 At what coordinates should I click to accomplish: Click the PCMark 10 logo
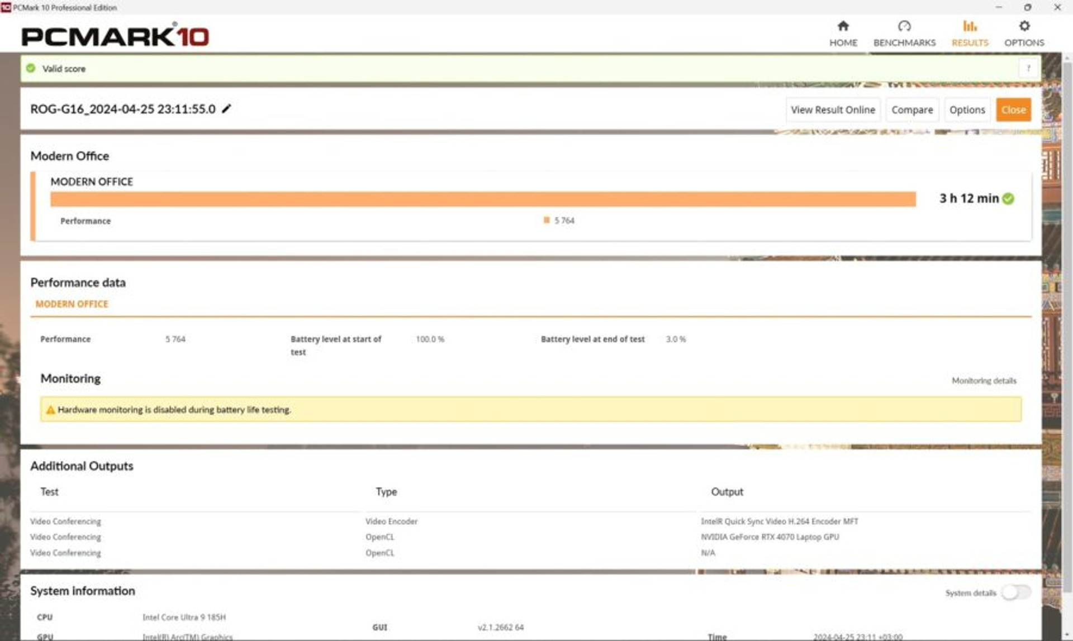click(x=115, y=35)
